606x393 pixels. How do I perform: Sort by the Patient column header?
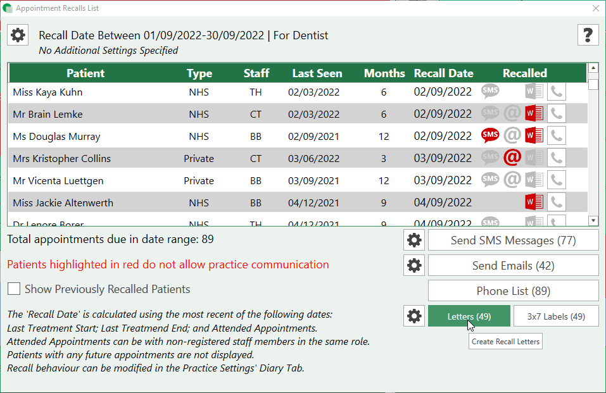[x=85, y=73]
